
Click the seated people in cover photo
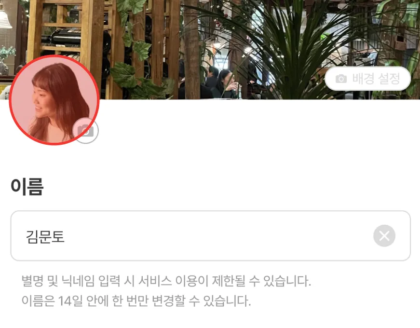click(x=222, y=83)
